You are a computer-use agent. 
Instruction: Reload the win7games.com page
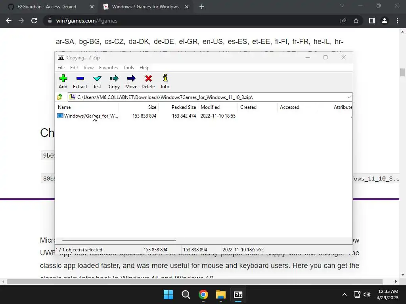coord(34,21)
